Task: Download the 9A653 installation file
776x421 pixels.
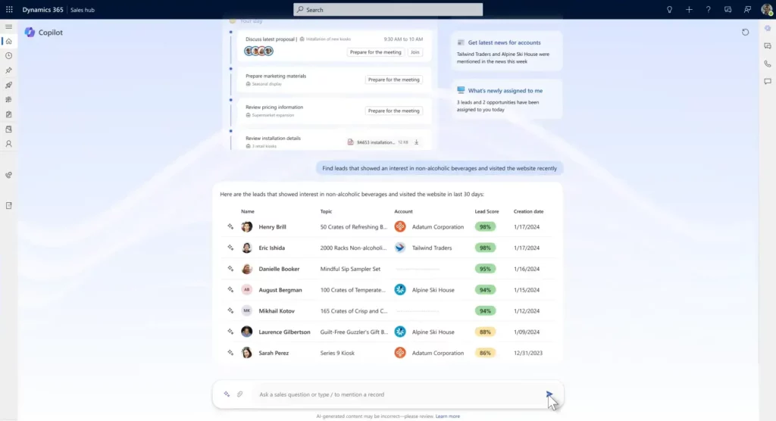Action: pos(416,142)
